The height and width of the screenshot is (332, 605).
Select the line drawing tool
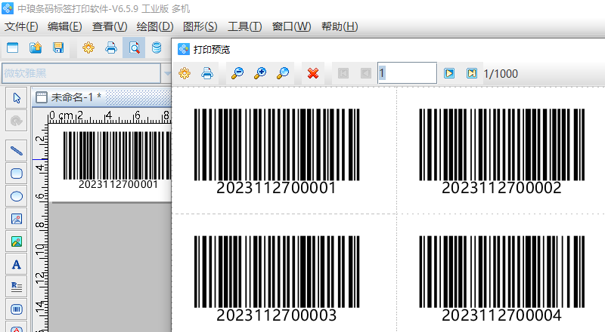(16, 151)
